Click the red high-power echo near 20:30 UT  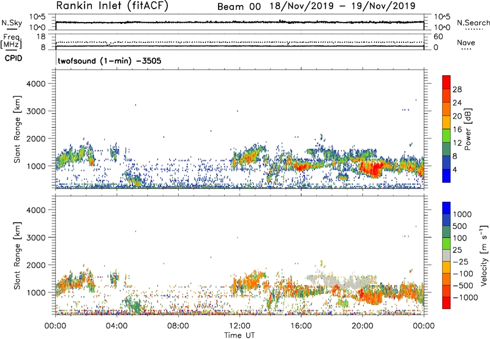click(372, 168)
